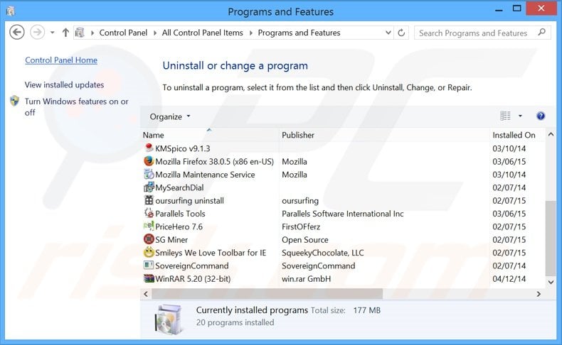Screen dimensions: 562x345
Task: Select Control Panel breadcrumb
Action: coord(123,33)
